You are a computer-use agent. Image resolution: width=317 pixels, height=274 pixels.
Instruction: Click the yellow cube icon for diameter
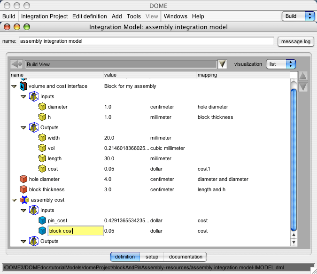[42, 107]
